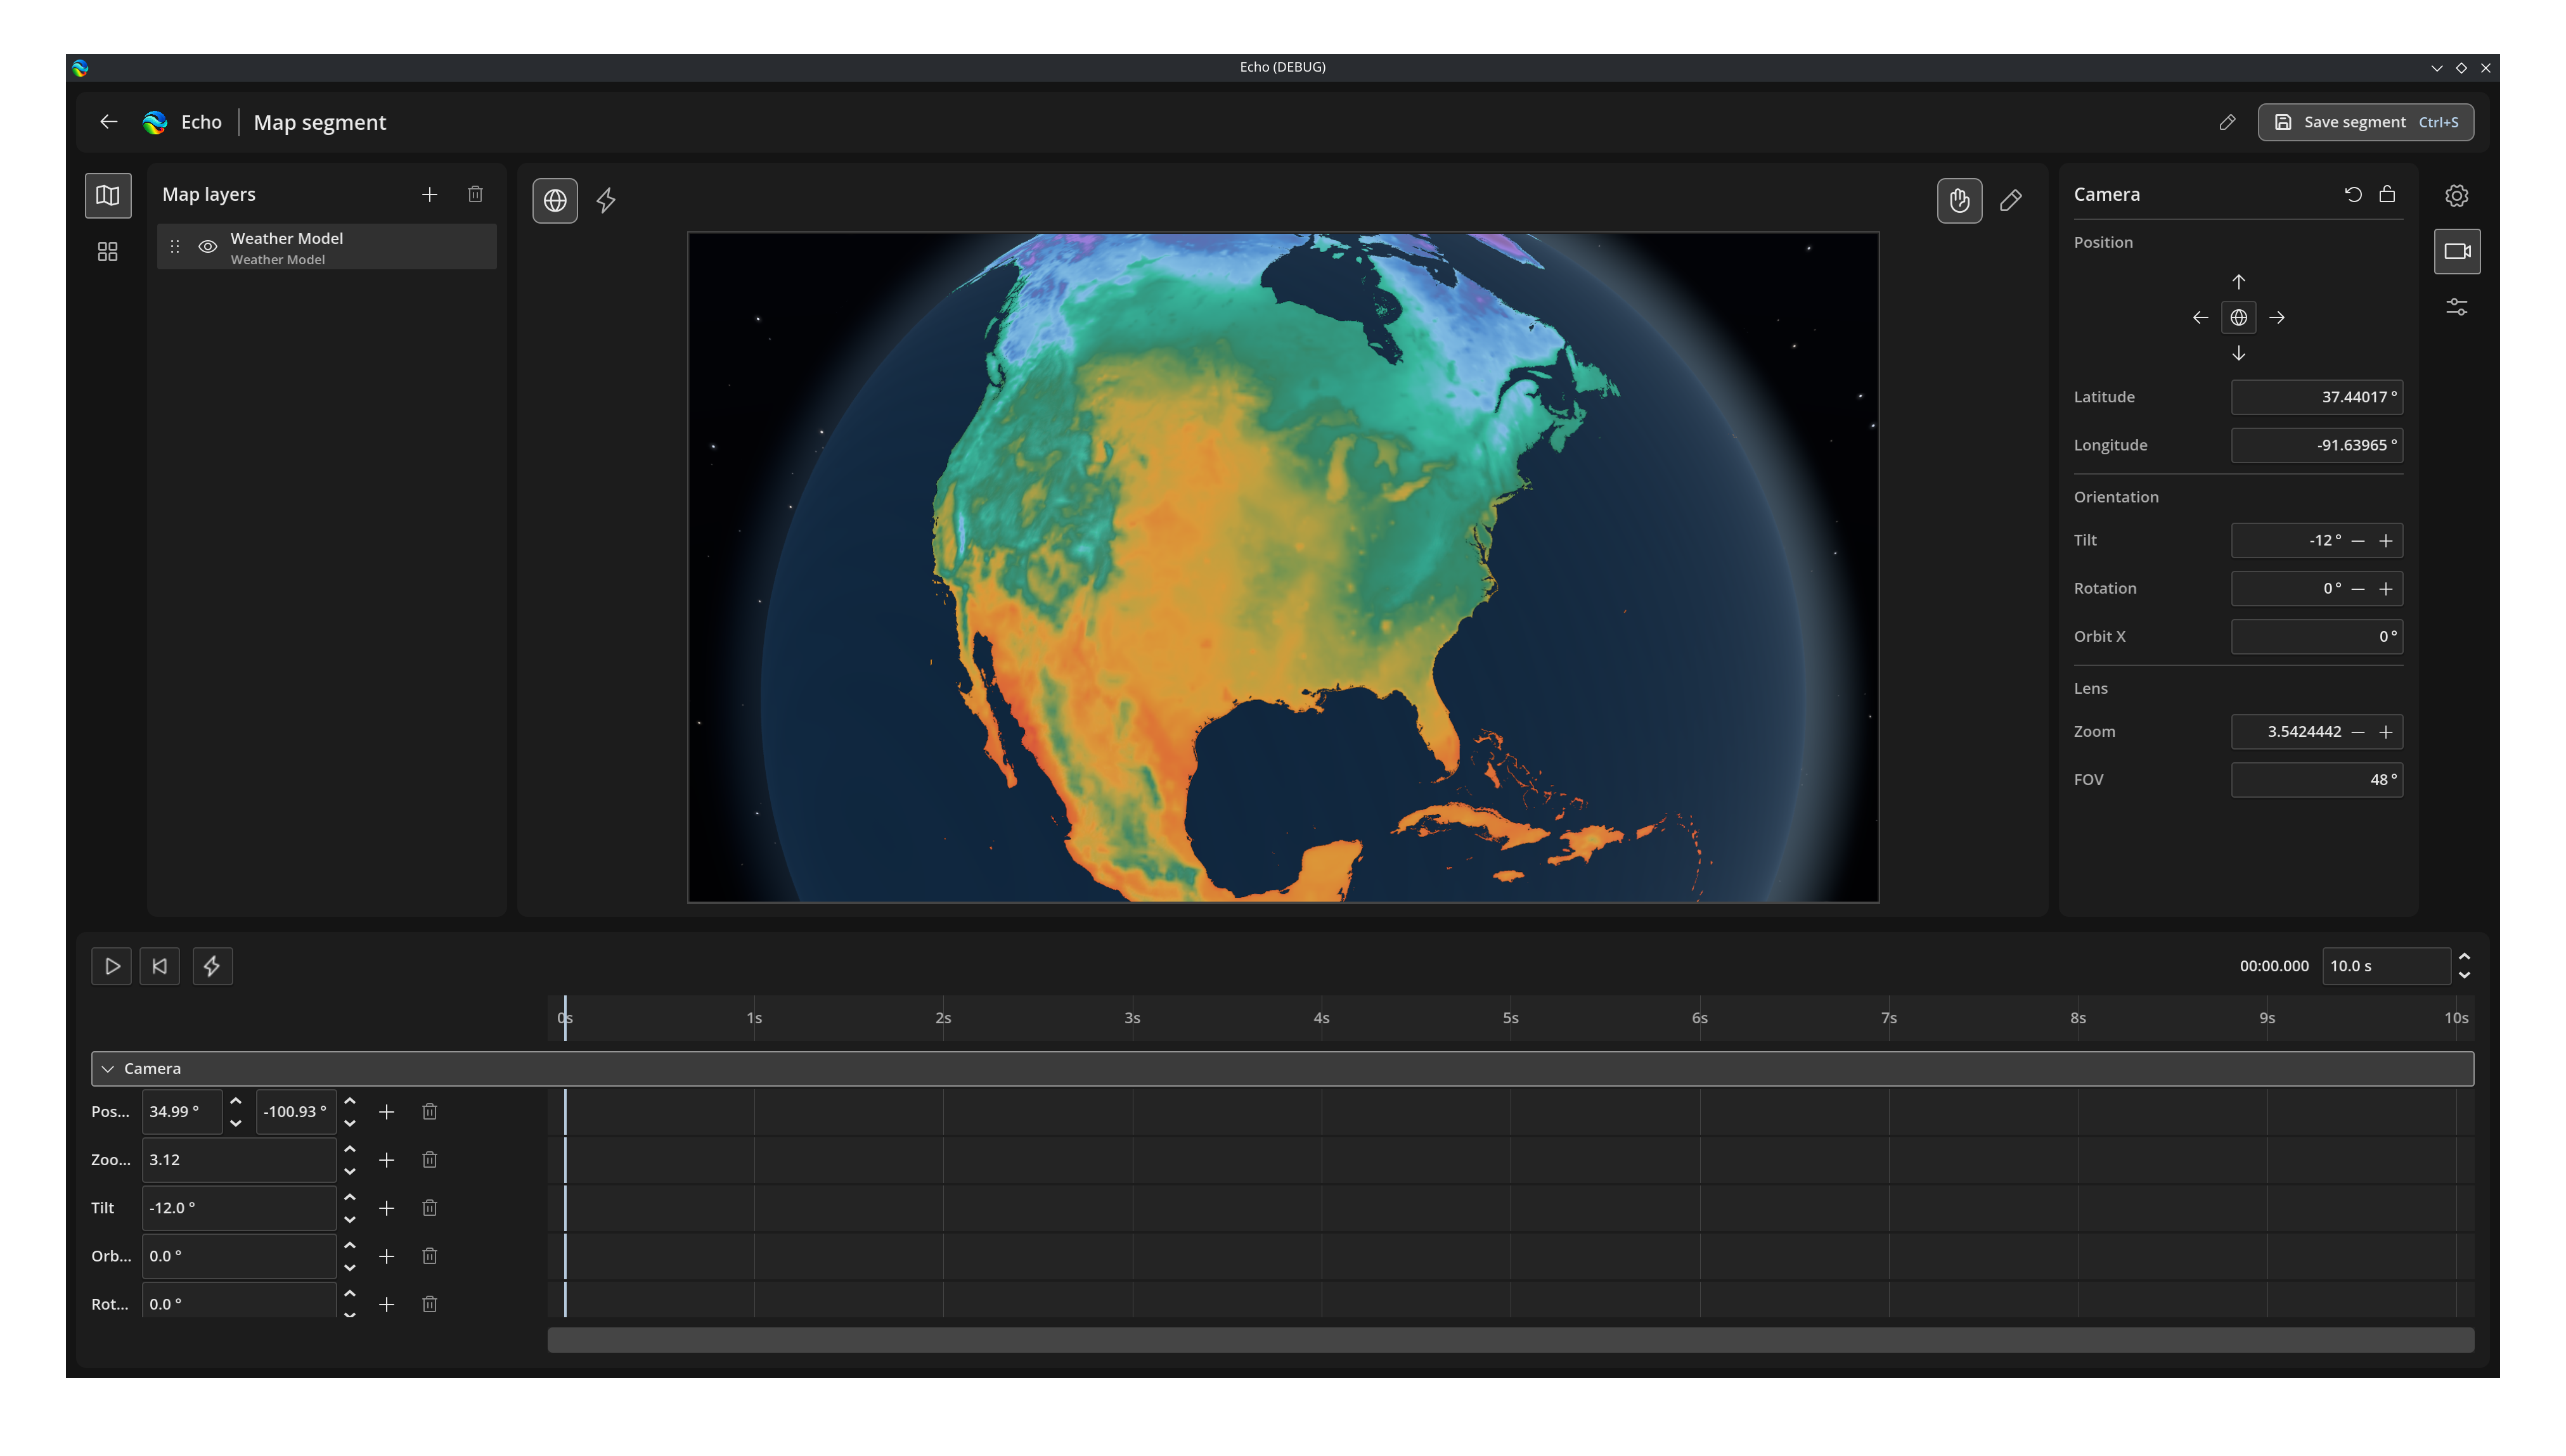The height and width of the screenshot is (1456, 2566).
Task: Delete the Rotation keyframe
Action: (x=429, y=1304)
